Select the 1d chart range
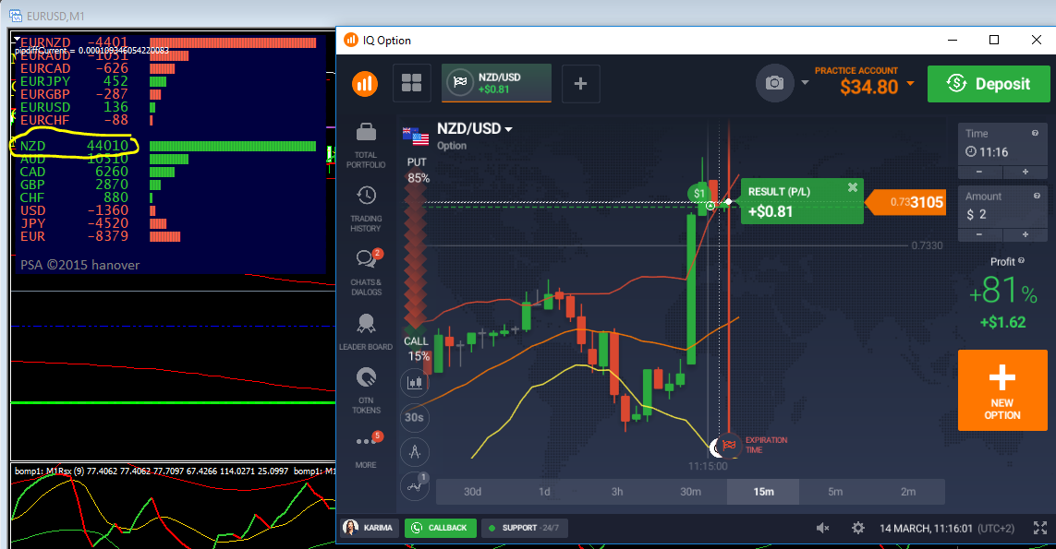The image size is (1056, 549). (x=545, y=492)
